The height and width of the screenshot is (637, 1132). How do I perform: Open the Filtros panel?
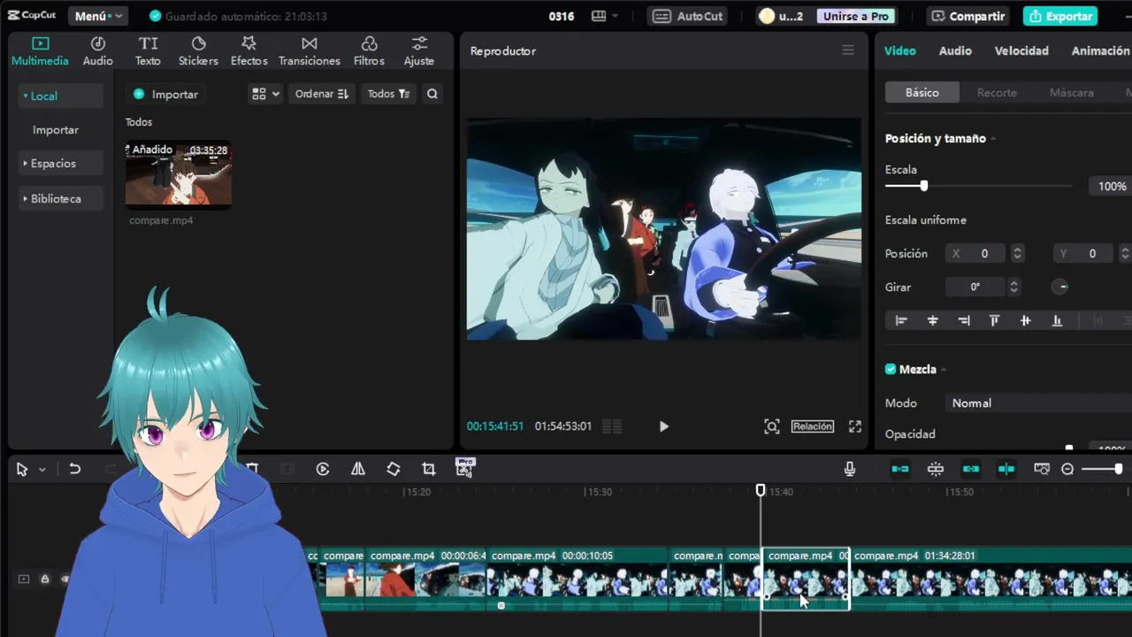coord(369,51)
